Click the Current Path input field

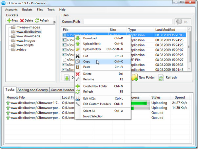pos(127,22)
